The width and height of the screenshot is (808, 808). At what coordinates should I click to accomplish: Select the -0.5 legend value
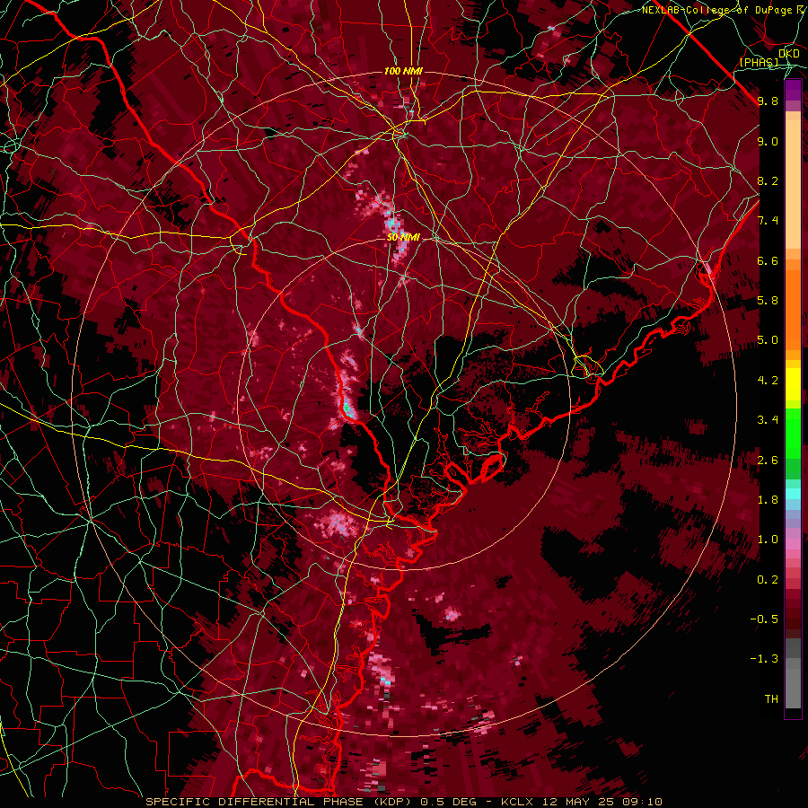coord(764,619)
